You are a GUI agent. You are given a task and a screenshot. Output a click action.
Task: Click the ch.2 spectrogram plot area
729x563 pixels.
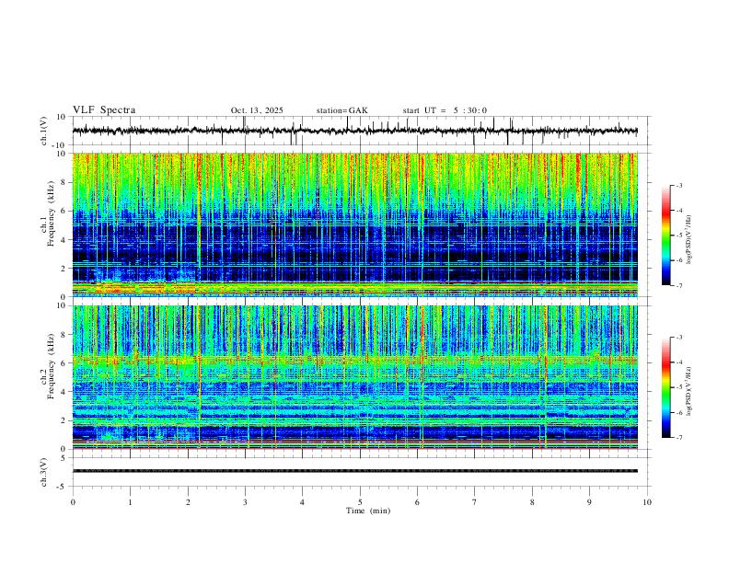(x=355, y=377)
